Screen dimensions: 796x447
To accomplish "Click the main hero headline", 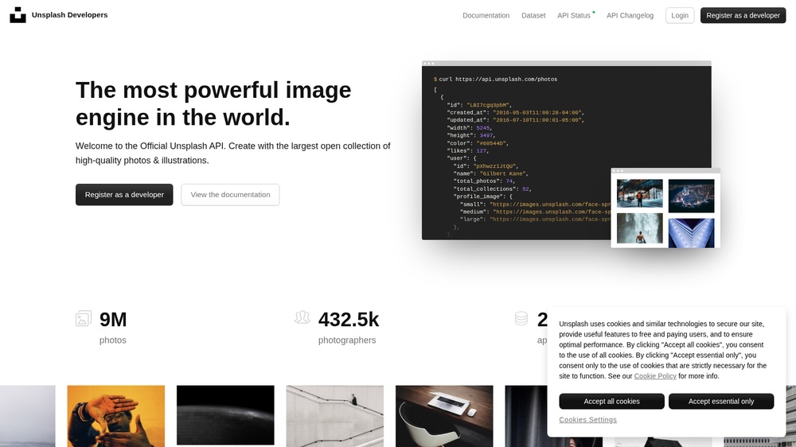I will [213, 103].
